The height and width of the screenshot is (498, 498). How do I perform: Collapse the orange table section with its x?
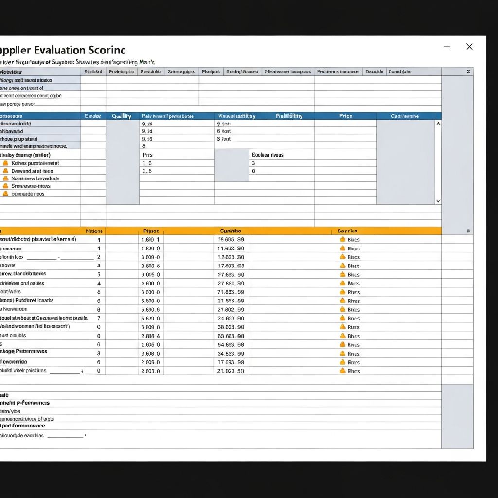click(468, 231)
